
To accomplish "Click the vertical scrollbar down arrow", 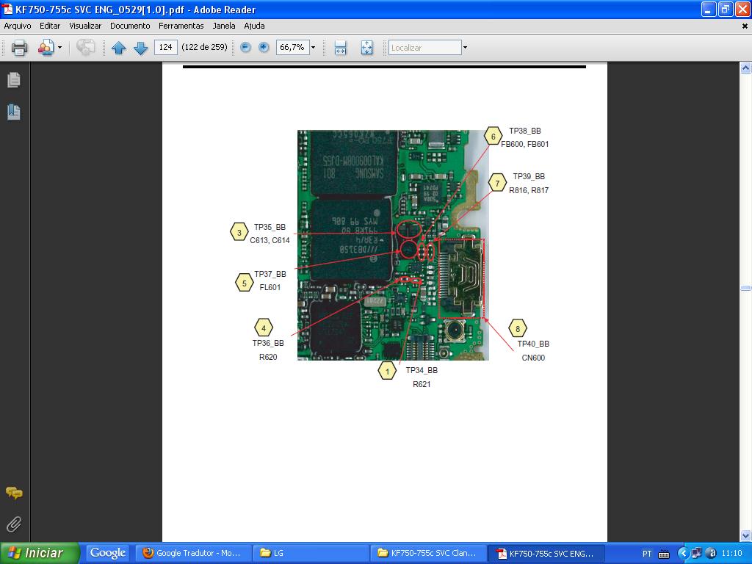I will (x=745, y=535).
